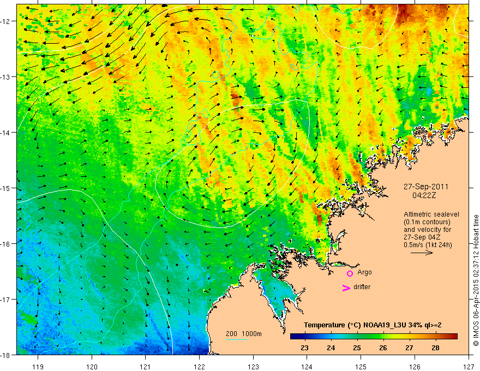Click longitude axis label 127
Viewport: 480px width, 371px height.
[x=469, y=367]
